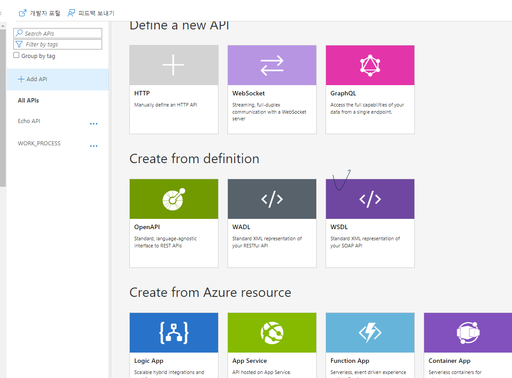Image resolution: width=512 pixels, height=378 pixels.
Task: Click the plus icon beside Add API
Action: point(21,79)
